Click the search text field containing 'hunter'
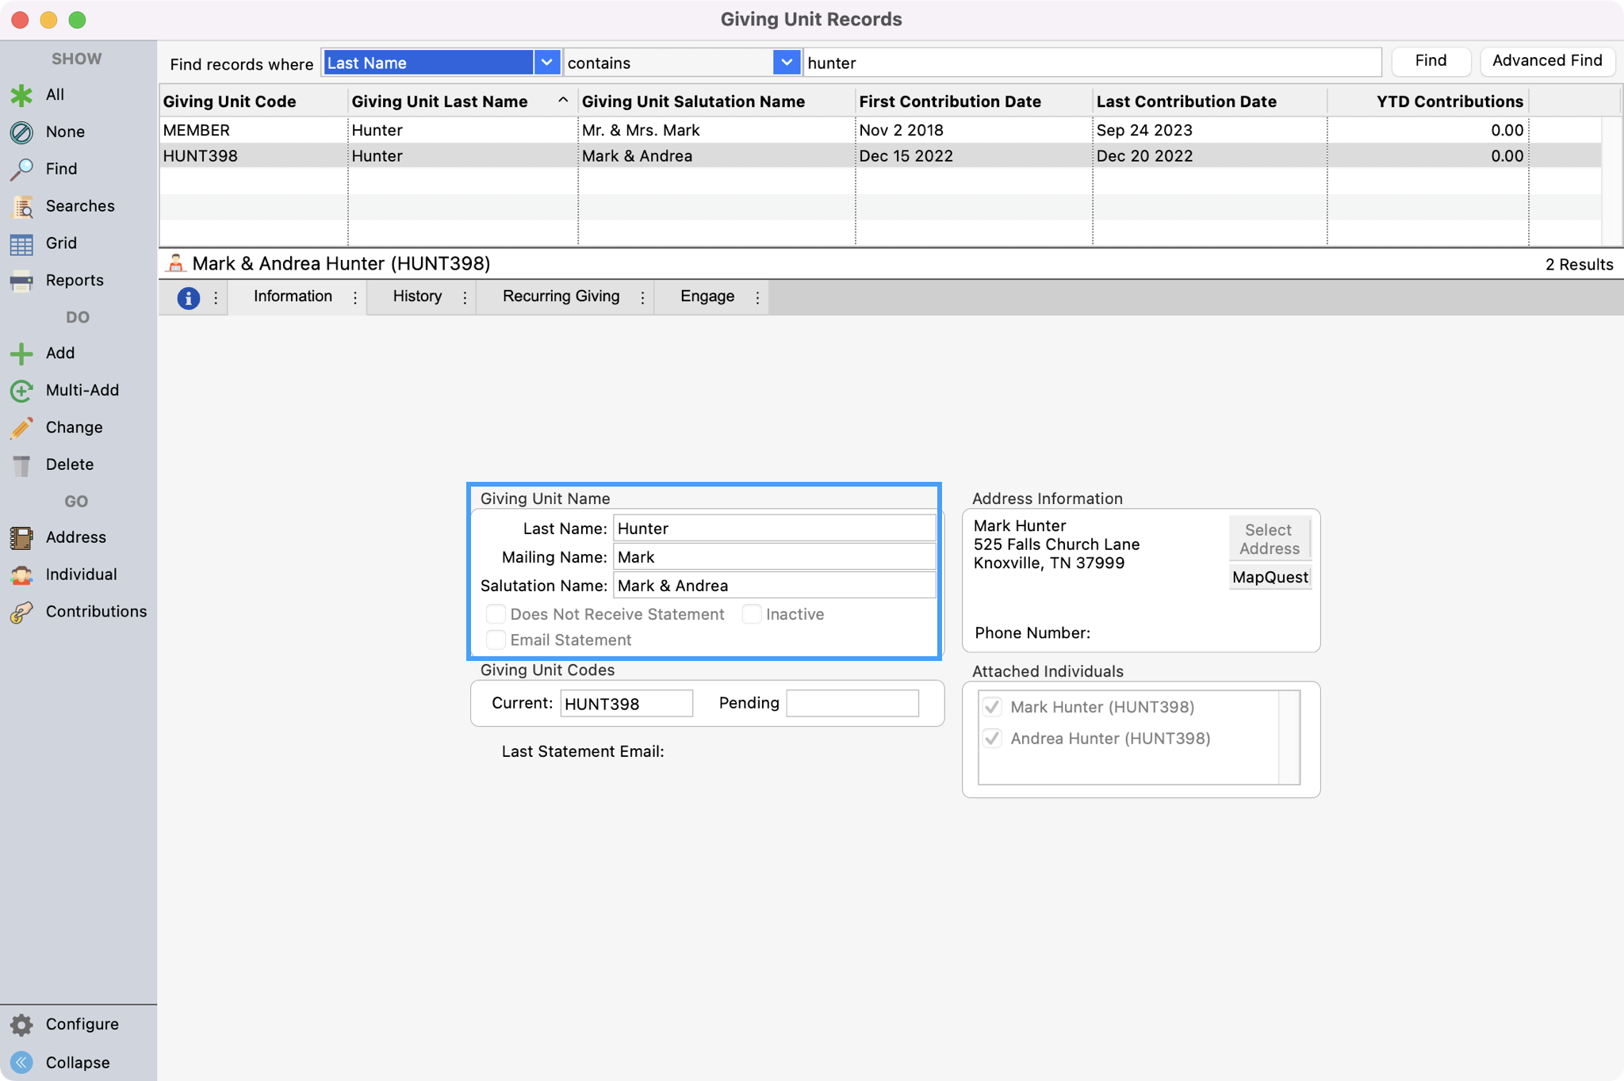Viewport: 1624px width, 1081px height. [x=1091, y=63]
